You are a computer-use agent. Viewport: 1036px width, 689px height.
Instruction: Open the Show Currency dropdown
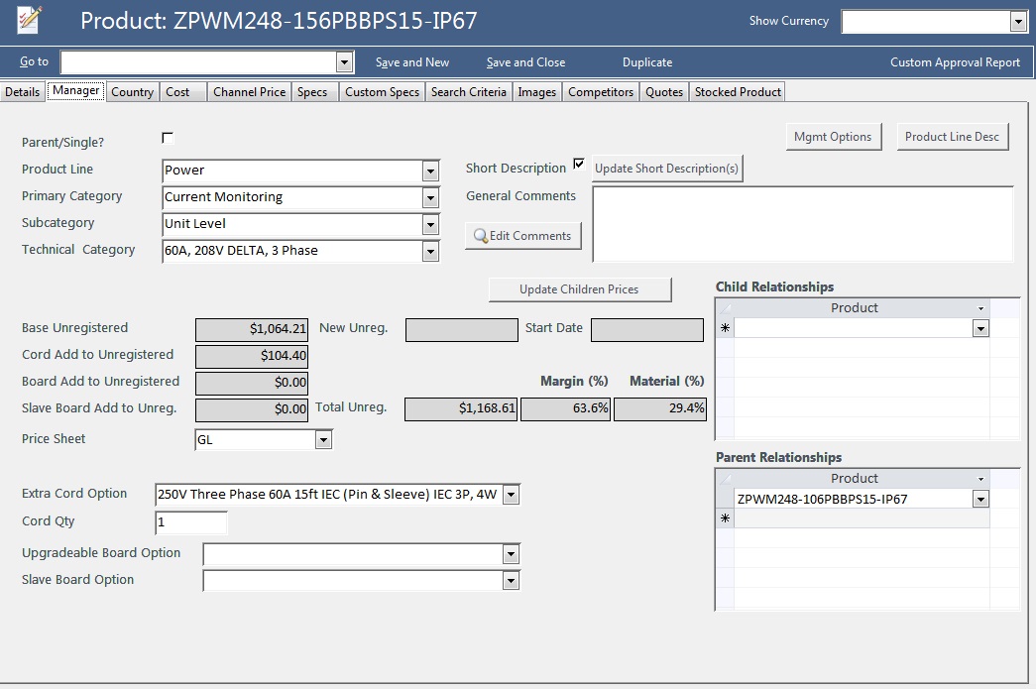[x=1017, y=21]
